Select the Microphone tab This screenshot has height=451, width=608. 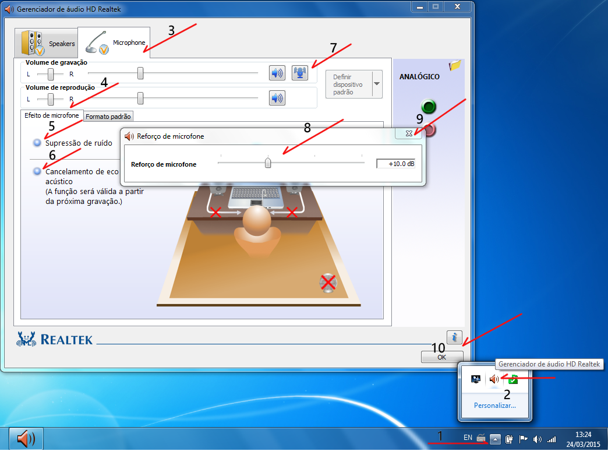point(114,43)
